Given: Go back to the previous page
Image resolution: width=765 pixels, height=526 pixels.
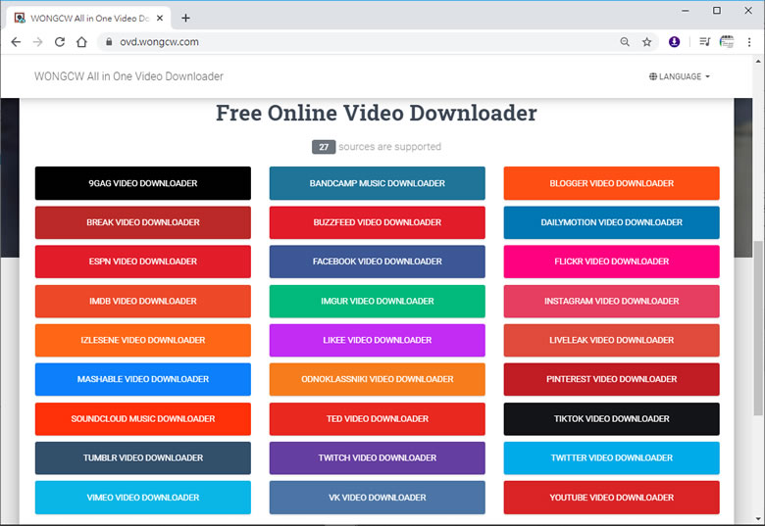Looking at the screenshot, I should 16,42.
